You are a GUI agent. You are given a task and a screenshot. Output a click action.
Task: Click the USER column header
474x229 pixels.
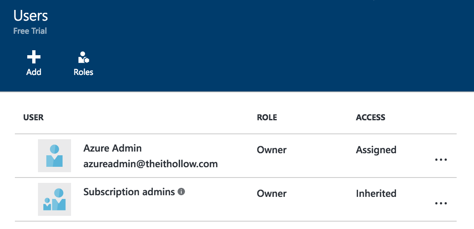33,117
